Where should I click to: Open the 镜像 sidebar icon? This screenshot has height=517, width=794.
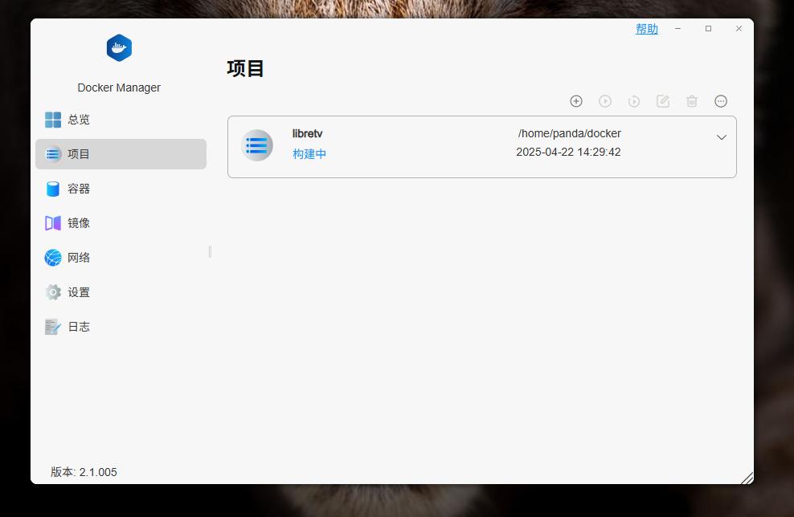52,223
